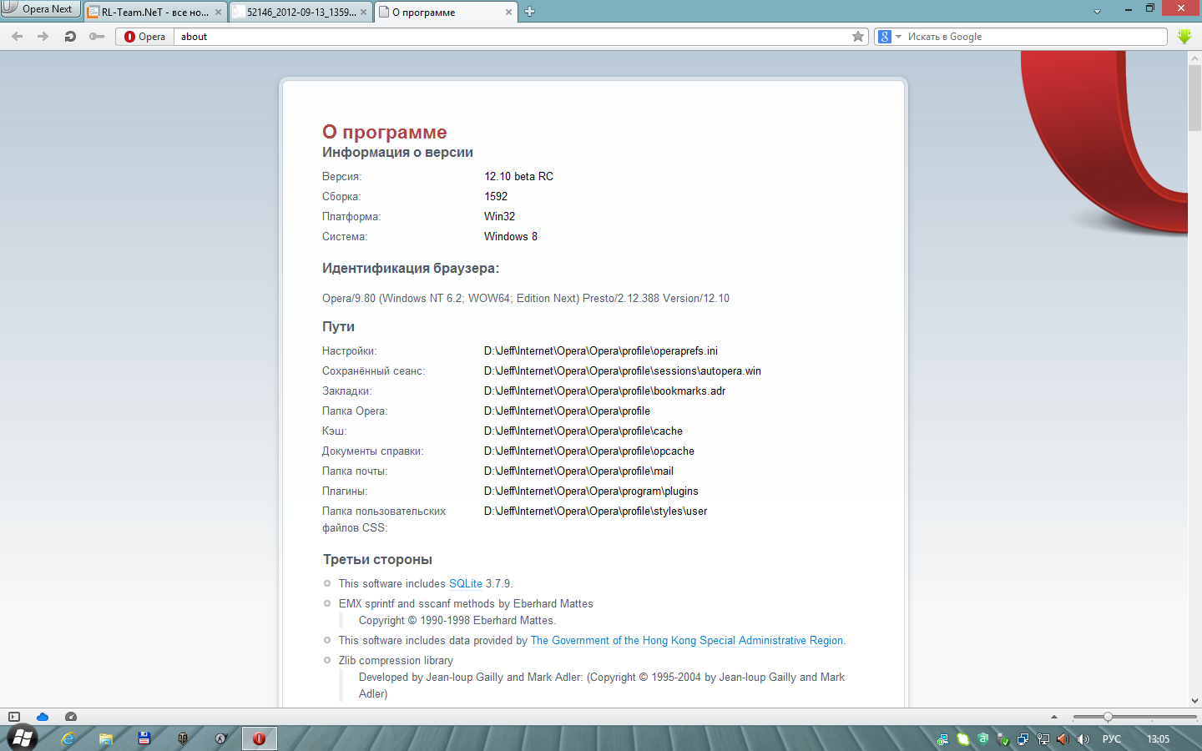Open the Hong Kong Government link
1202x751 pixels.
687,641
